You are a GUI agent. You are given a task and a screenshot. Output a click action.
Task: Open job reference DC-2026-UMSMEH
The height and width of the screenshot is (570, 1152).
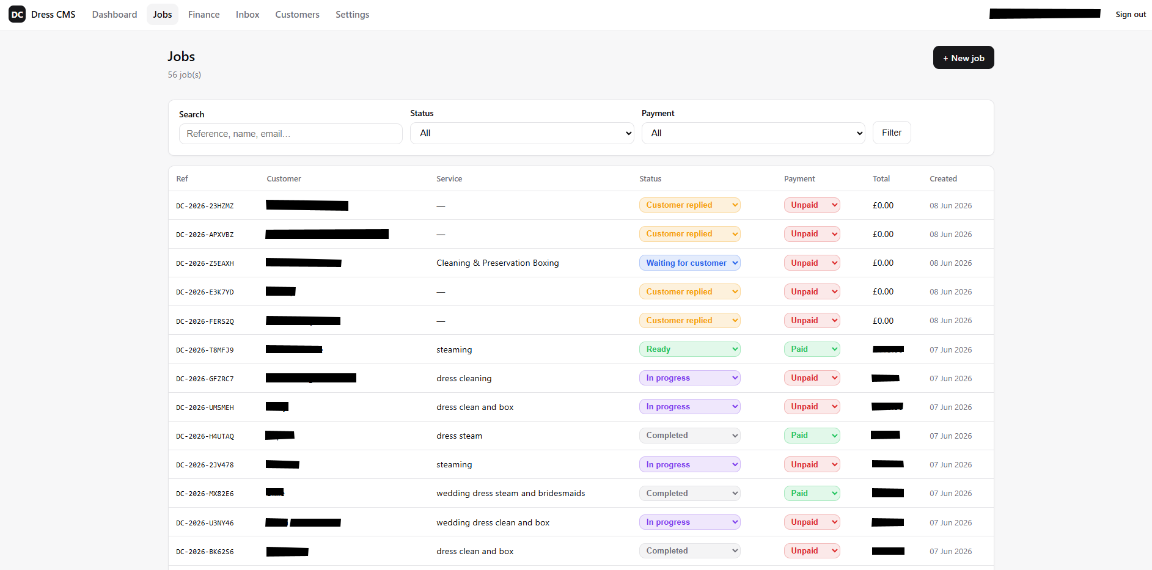click(205, 407)
